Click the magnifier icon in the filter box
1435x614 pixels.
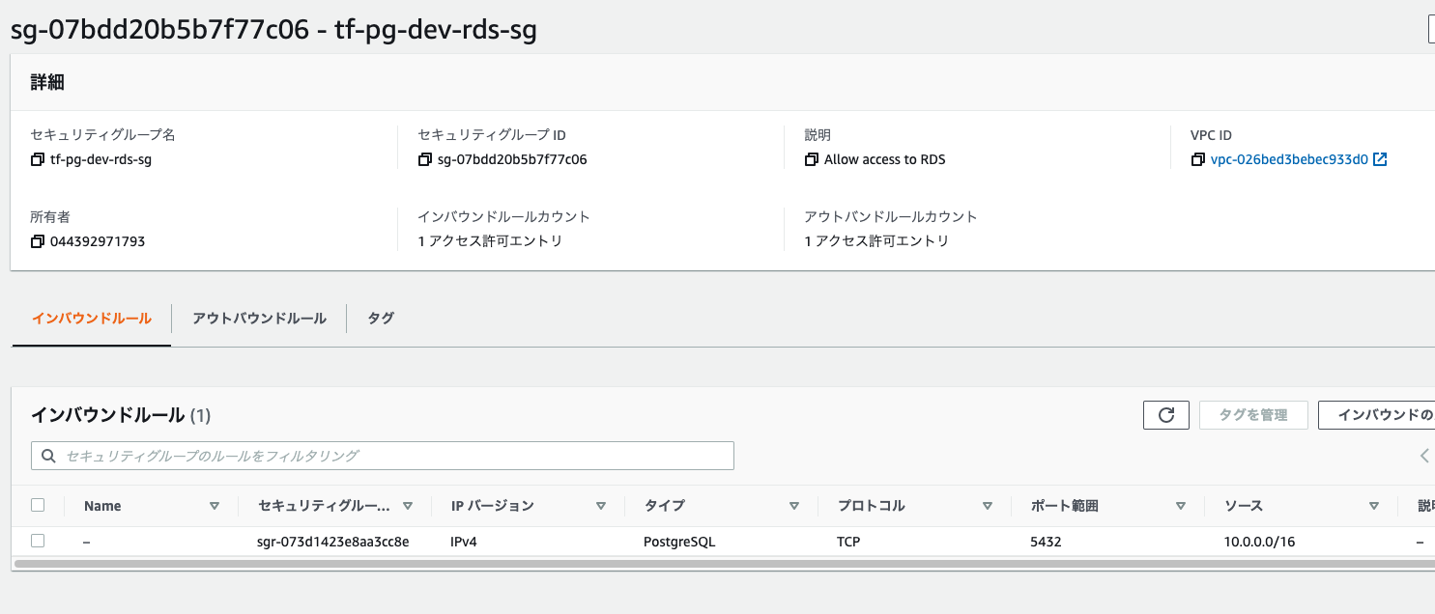[47, 455]
